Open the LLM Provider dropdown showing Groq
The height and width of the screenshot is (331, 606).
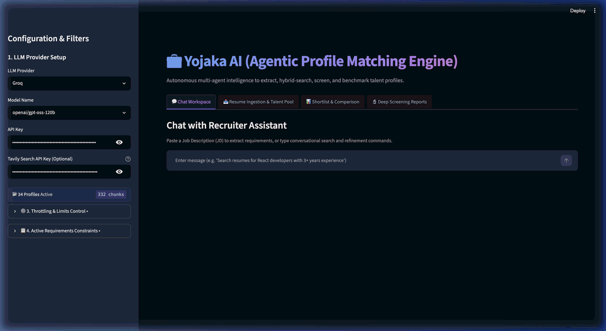(x=69, y=83)
